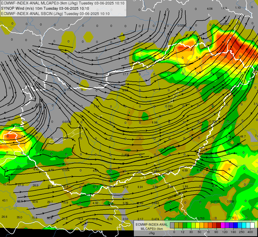Click the grid value '47.9'
The width and height of the screenshot is (258, 237).
(x=125, y=187)
